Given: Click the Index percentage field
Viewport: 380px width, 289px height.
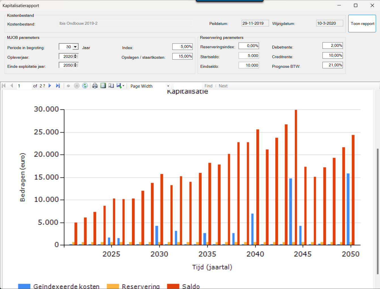Looking at the screenshot, I should point(182,47).
